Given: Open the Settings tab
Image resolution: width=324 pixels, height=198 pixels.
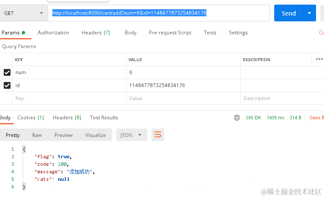Looking at the screenshot, I should click(x=238, y=33).
